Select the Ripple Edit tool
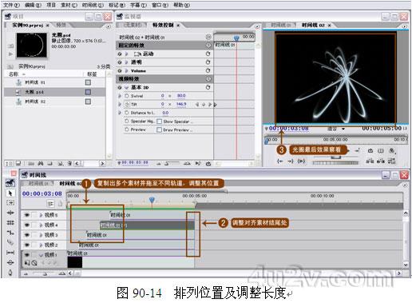This screenshot has height=303, width=412. (10, 213)
